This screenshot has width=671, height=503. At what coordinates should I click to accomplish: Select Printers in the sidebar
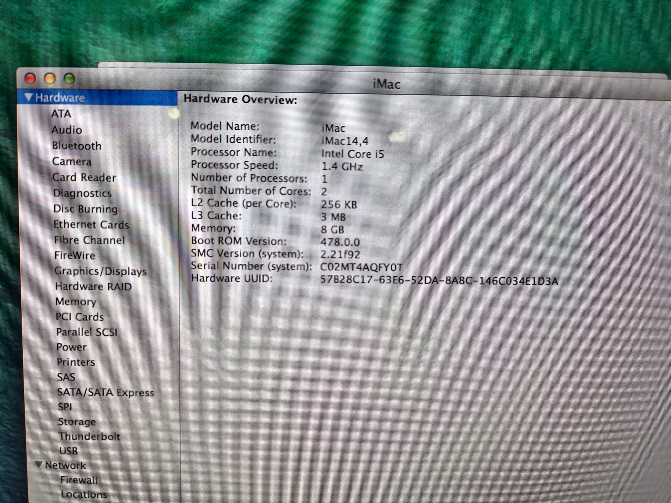tap(76, 362)
